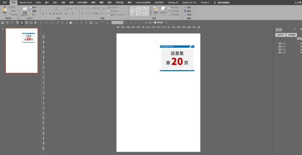The image size is (302, 155).
Task: Open the selection pane options arrow
Action: 295,29
